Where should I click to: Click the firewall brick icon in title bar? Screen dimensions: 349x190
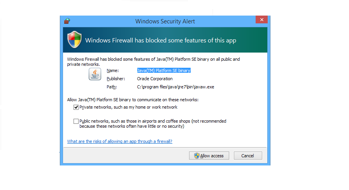67,21
